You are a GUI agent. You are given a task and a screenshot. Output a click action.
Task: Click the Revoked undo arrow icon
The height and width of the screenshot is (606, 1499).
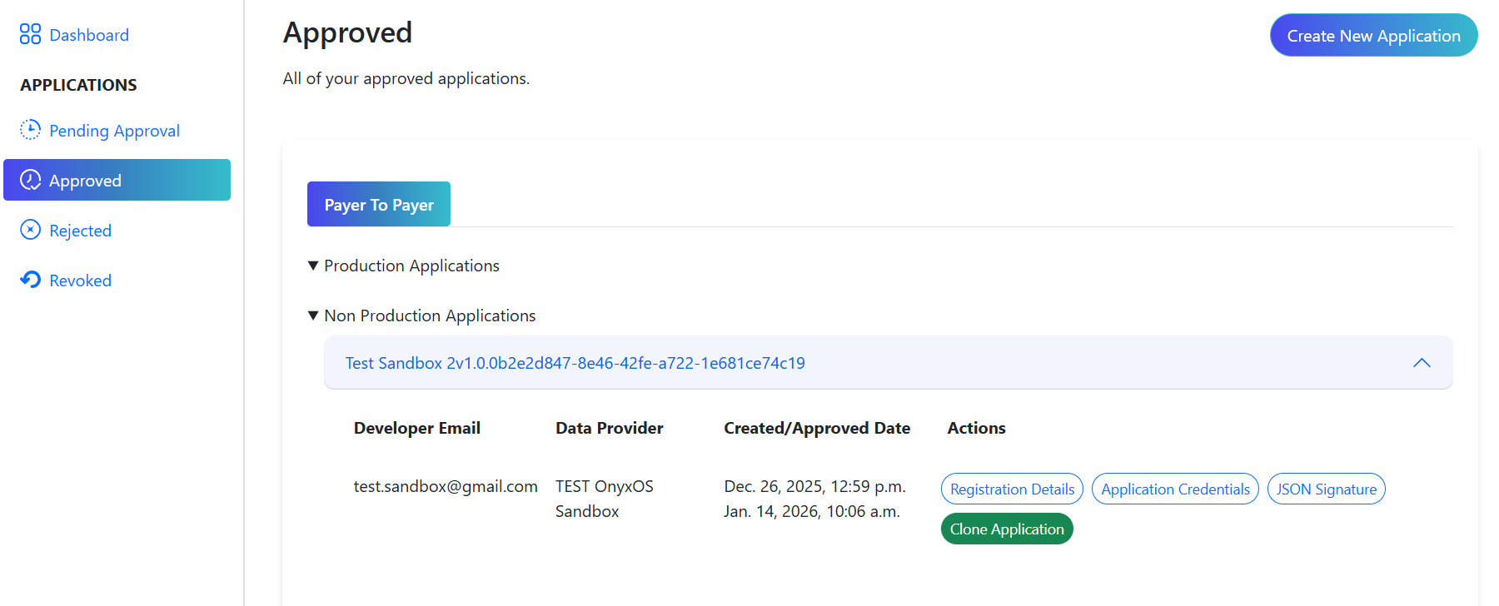click(x=30, y=280)
